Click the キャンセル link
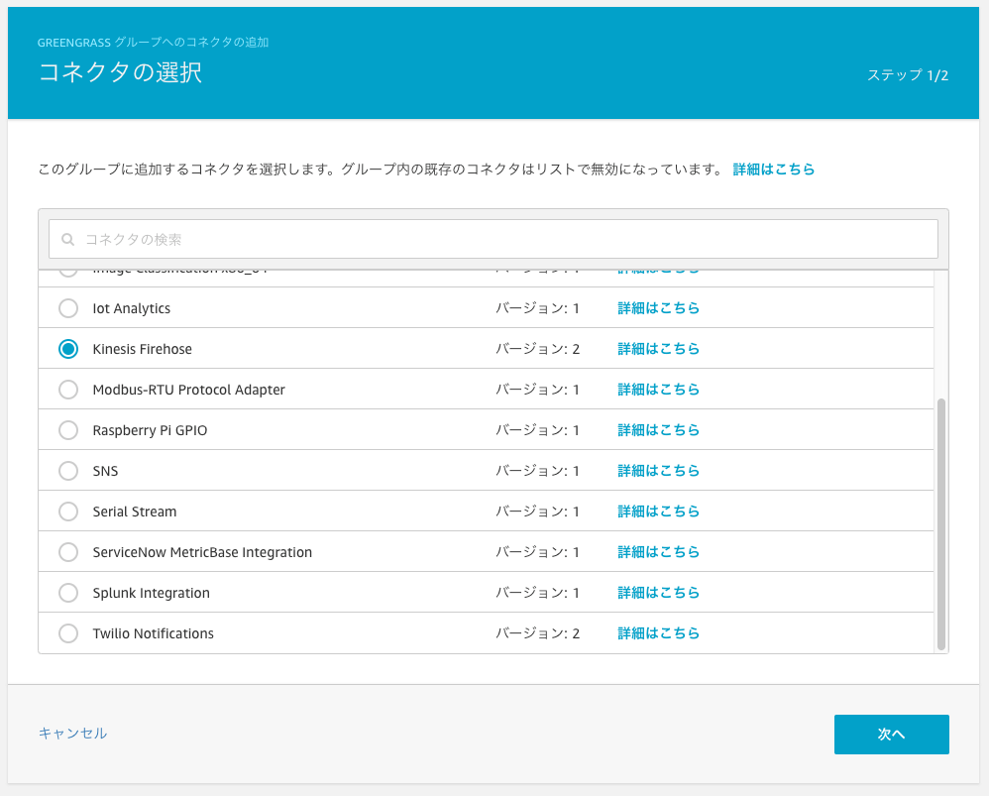 (x=72, y=733)
